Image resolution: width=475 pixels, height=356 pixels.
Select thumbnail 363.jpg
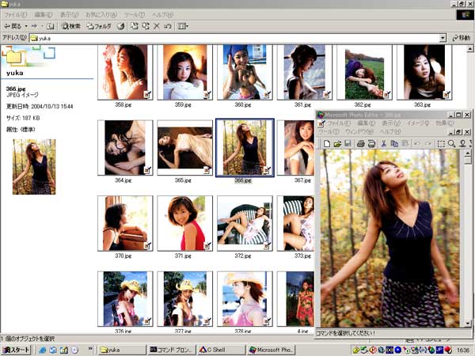424,72
